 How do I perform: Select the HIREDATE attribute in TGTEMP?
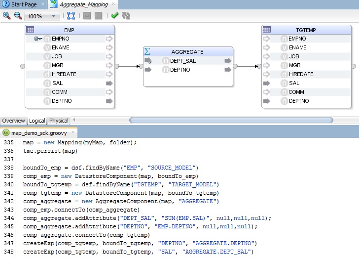(301, 74)
